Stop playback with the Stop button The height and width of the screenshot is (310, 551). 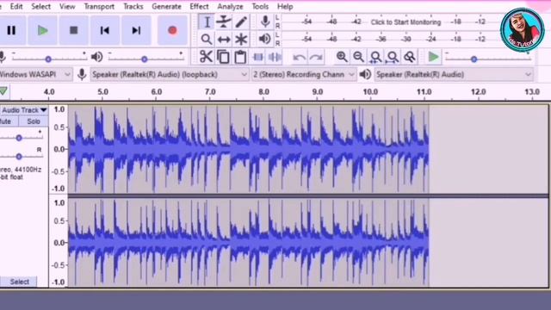point(73,31)
